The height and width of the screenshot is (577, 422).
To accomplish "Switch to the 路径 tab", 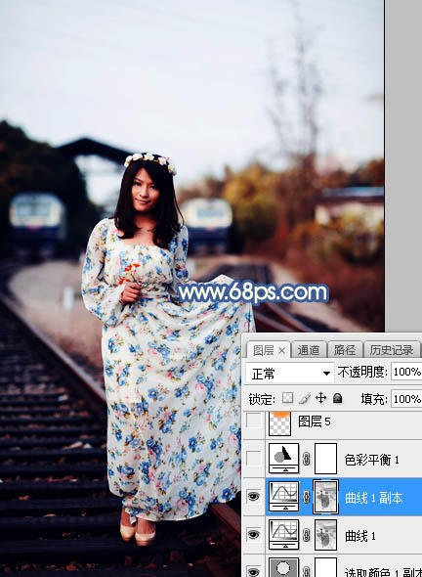I will pyautogui.click(x=345, y=350).
